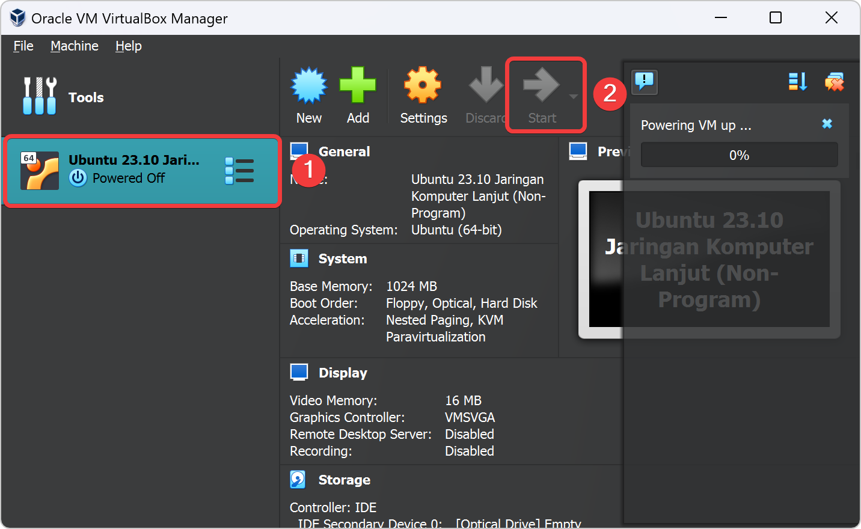Open the General section header
This screenshot has height=529, width=861.
pyautogui.click(x=344, y=151)
